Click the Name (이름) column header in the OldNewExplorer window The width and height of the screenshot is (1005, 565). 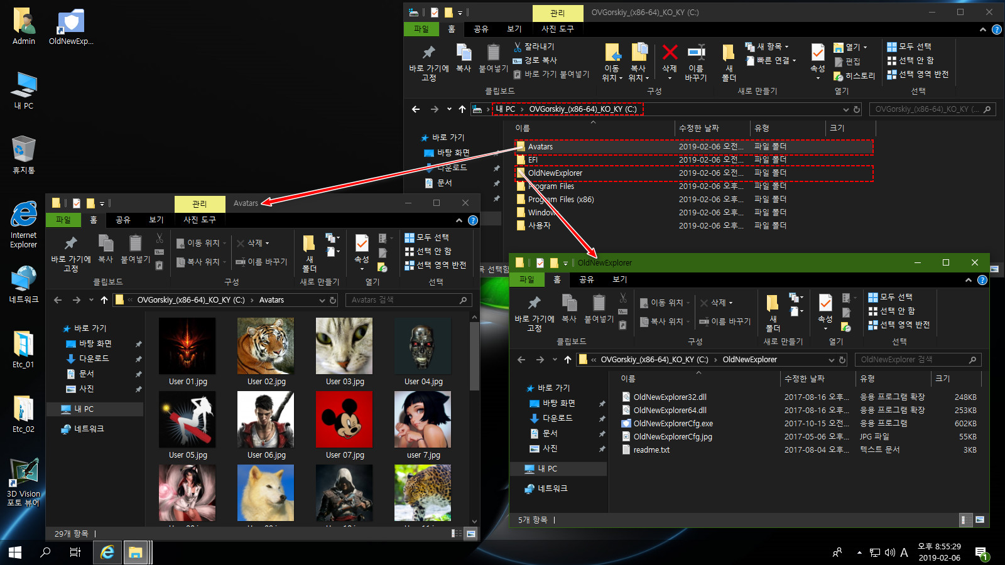coord(694,379)
